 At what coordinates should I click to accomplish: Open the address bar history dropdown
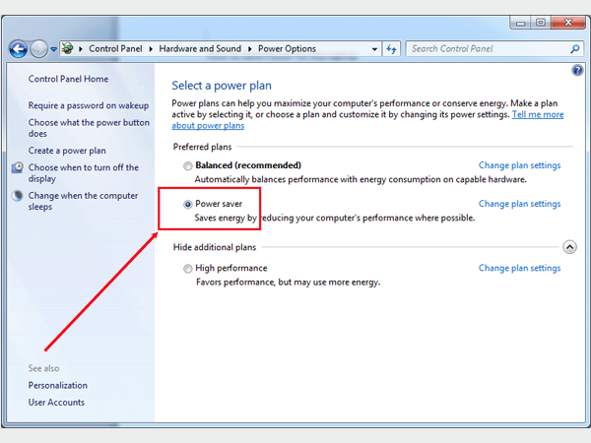pos(374,49)
